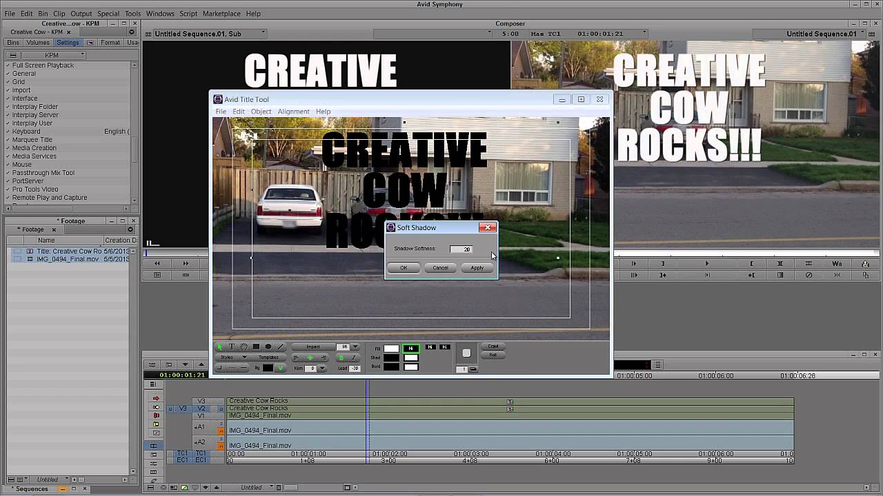Align title text left
Screen dimensions: 883x496
click(297, 358)
